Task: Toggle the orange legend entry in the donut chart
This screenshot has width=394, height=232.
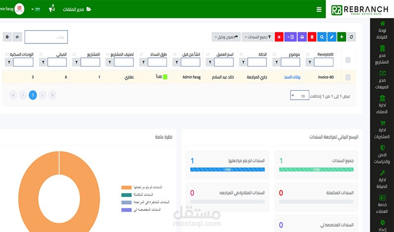Action: pos(127,188)
